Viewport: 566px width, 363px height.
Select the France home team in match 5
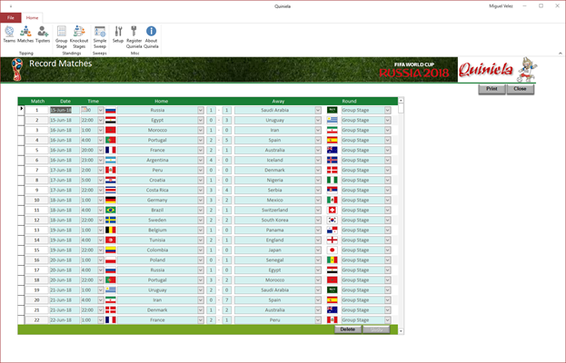point(157,151)
